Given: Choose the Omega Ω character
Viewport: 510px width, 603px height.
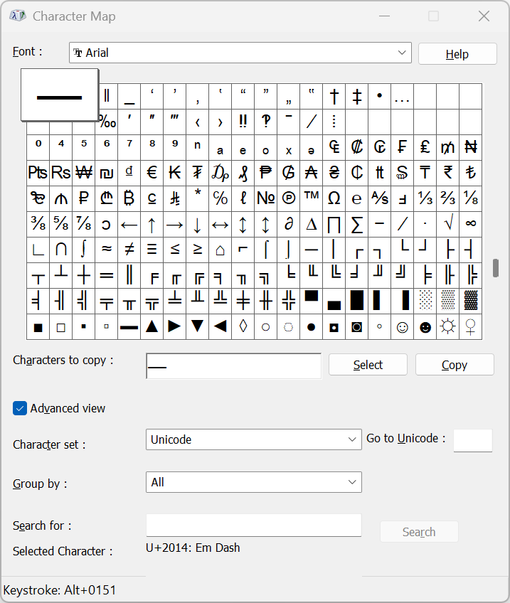Looking at the screenshot, I should pos(334,198).
